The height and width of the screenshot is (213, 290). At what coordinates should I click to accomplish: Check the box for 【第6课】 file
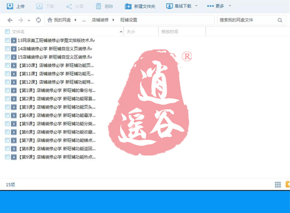[7, 132]
